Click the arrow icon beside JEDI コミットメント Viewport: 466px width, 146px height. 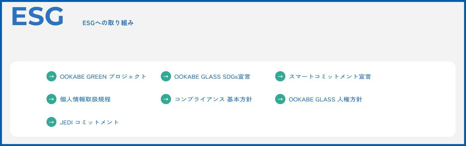51,122
